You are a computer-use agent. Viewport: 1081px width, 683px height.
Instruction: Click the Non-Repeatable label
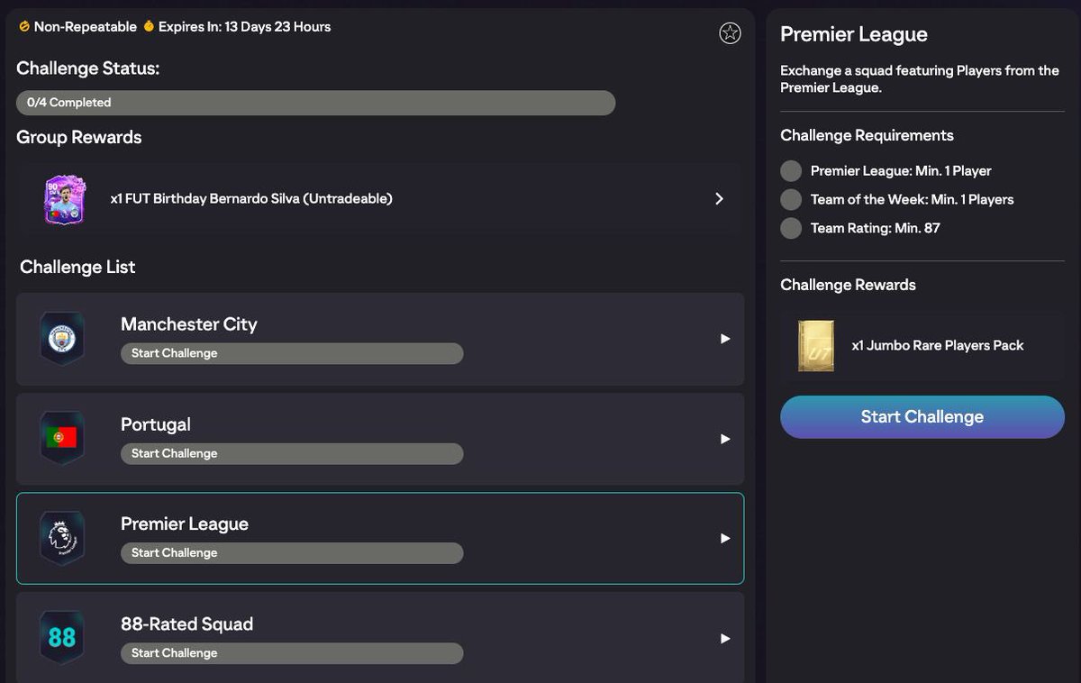(86, 27)
